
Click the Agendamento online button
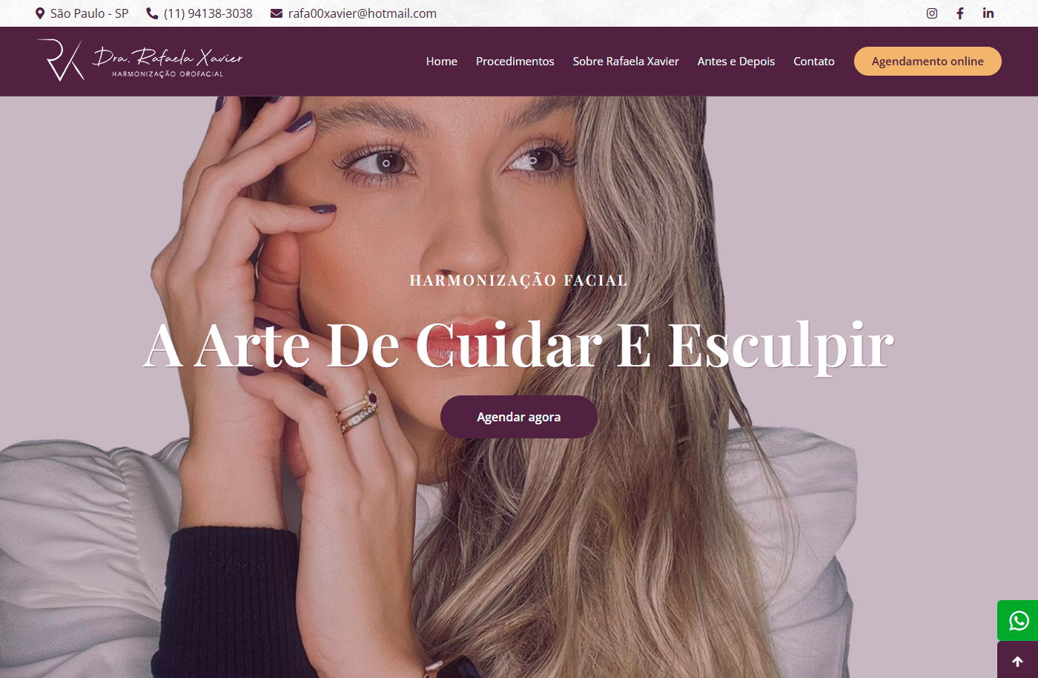click(928, 62)
